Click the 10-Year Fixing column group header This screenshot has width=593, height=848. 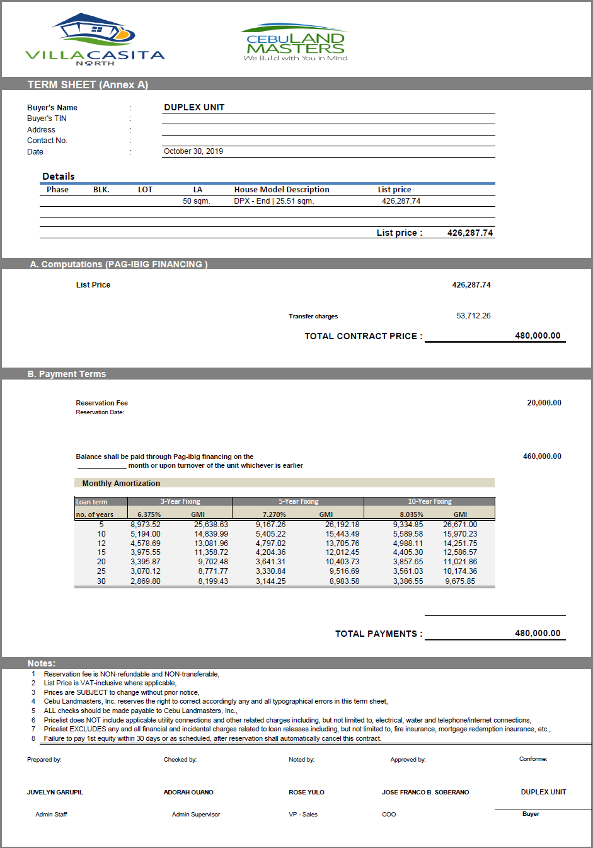[x=430, y=502]
